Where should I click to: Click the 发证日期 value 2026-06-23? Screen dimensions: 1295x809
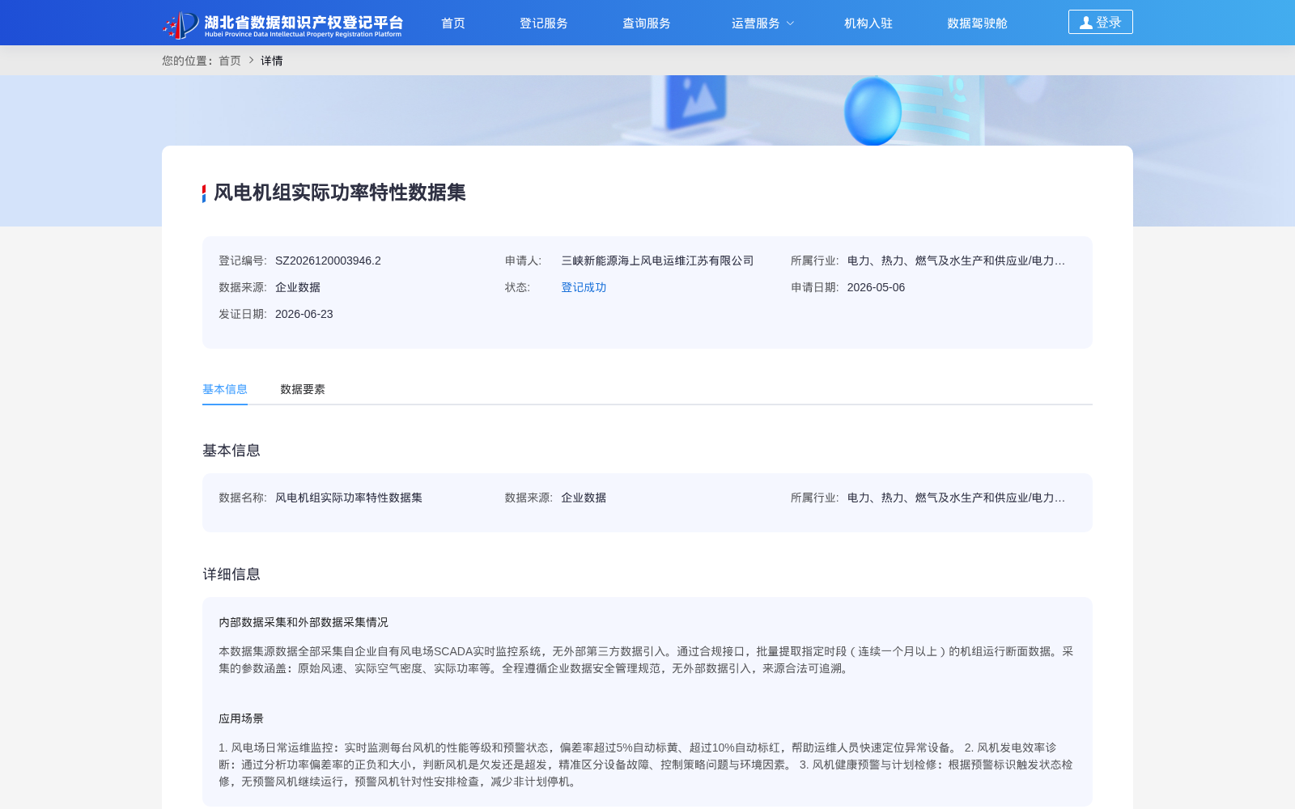point(304,314)
